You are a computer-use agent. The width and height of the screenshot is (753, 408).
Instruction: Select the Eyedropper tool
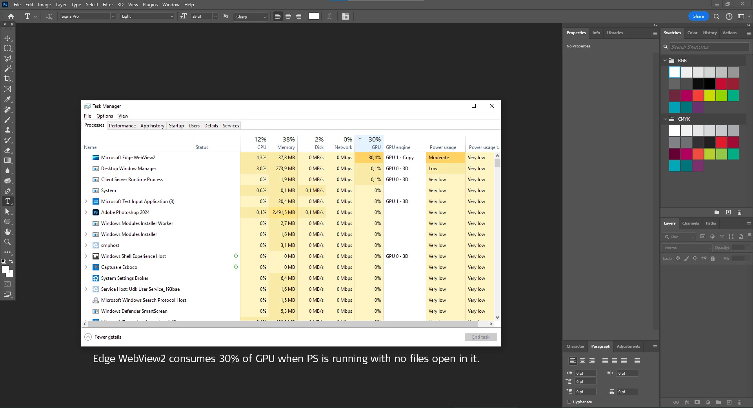[7, 99]
